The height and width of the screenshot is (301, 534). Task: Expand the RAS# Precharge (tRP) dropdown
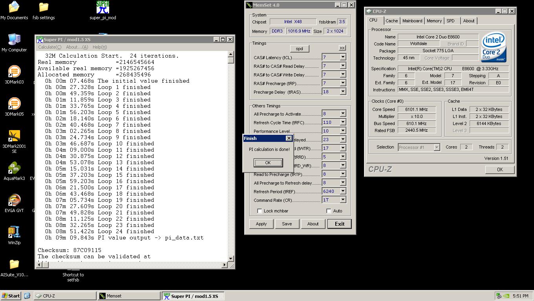pos(343,83)
